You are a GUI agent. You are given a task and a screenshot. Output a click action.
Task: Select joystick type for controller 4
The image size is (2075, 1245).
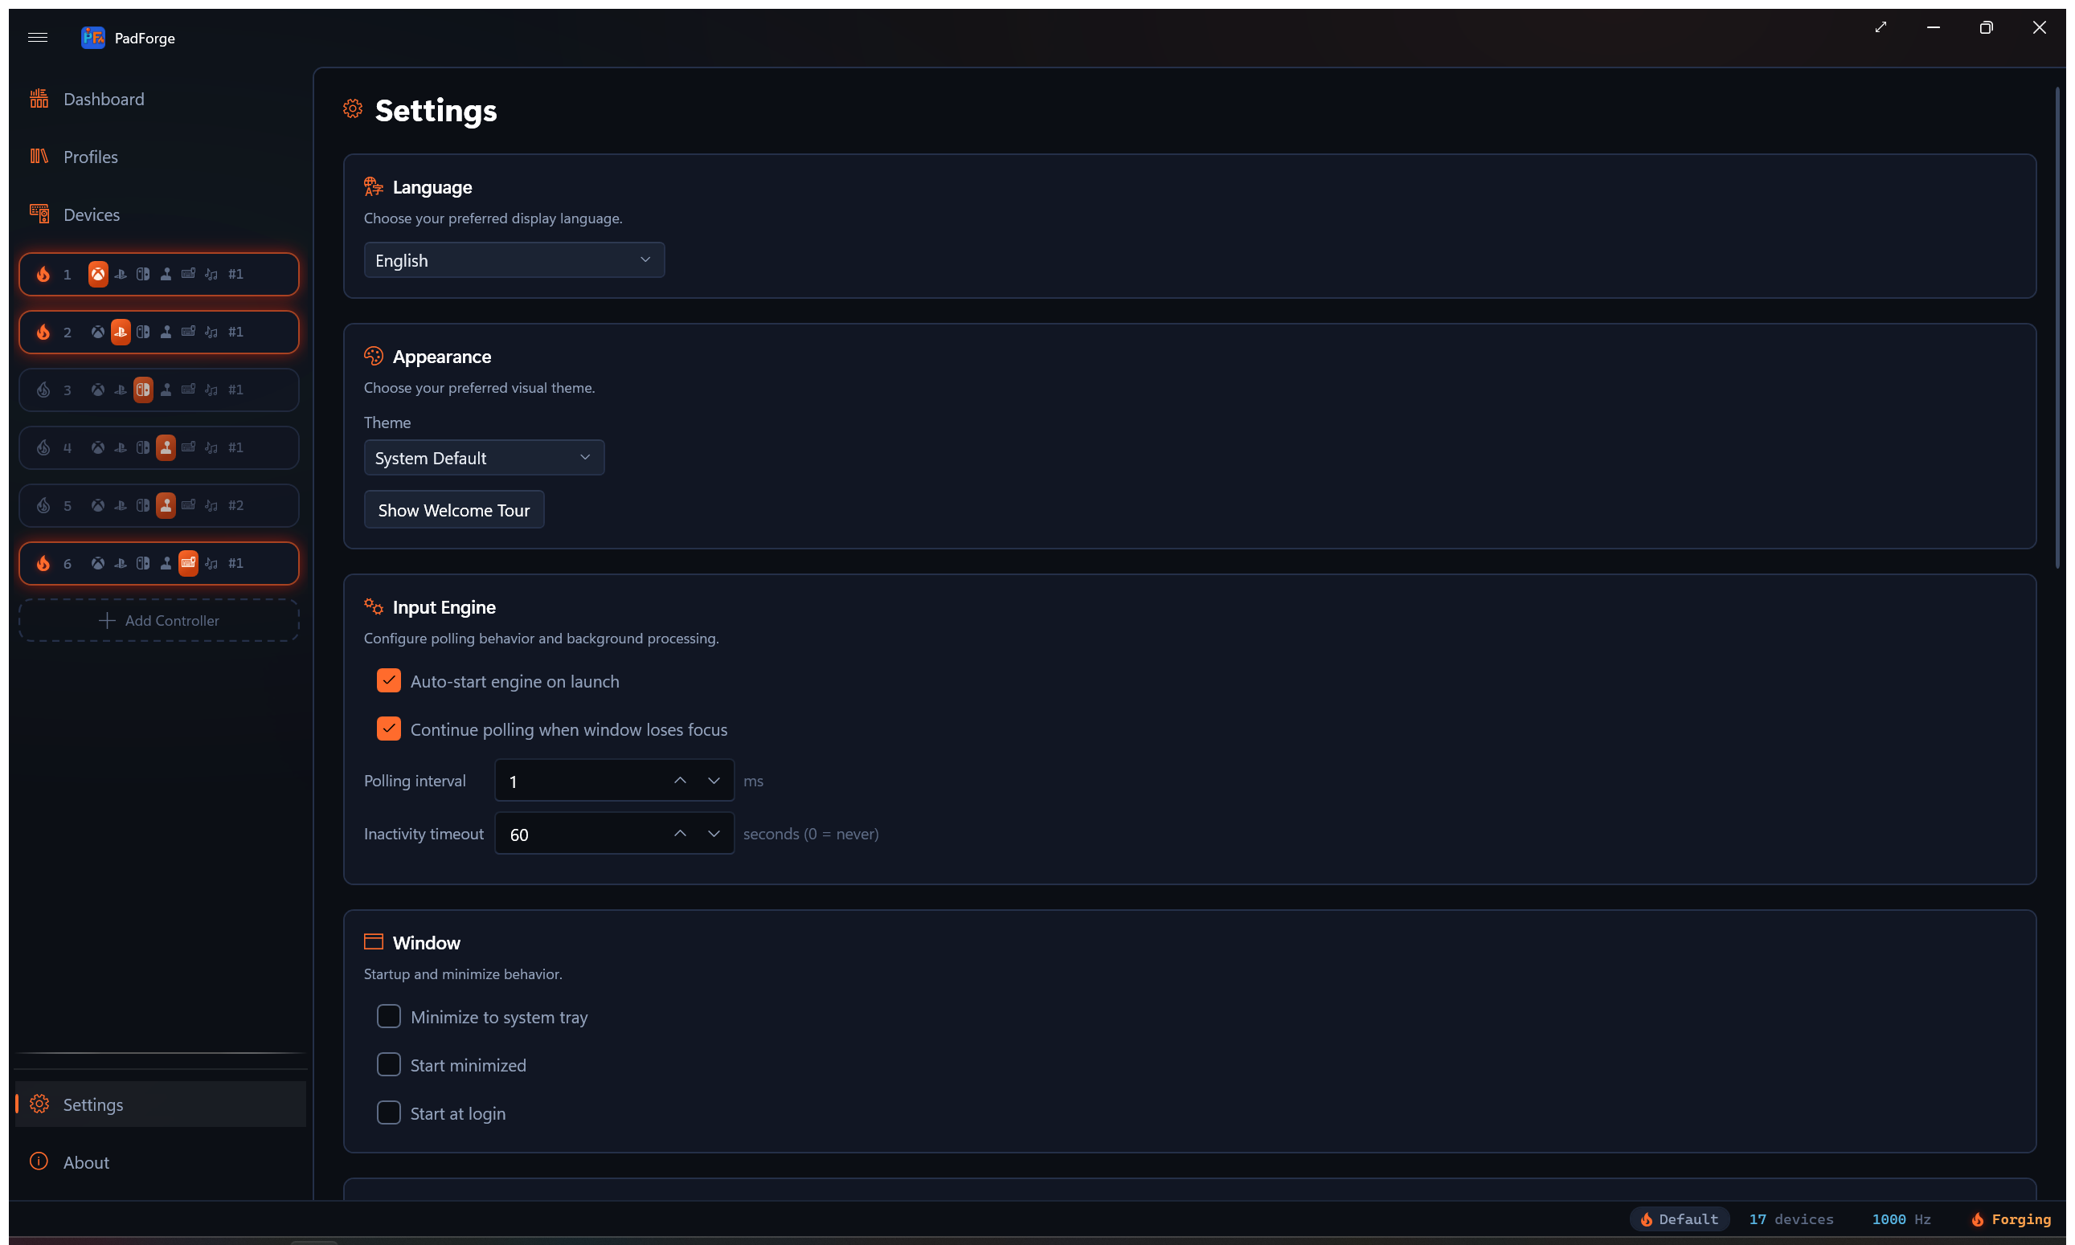click(166, 448)
